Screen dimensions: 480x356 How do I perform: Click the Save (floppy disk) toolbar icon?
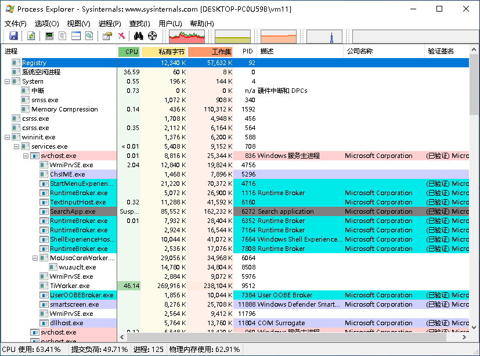click(13, 36)
